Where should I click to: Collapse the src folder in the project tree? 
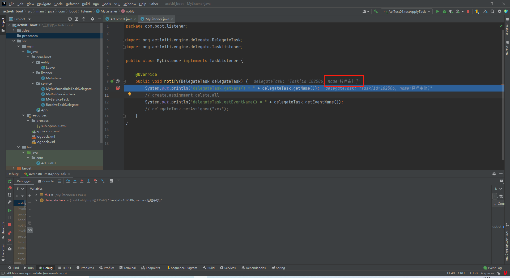point(14,41)
